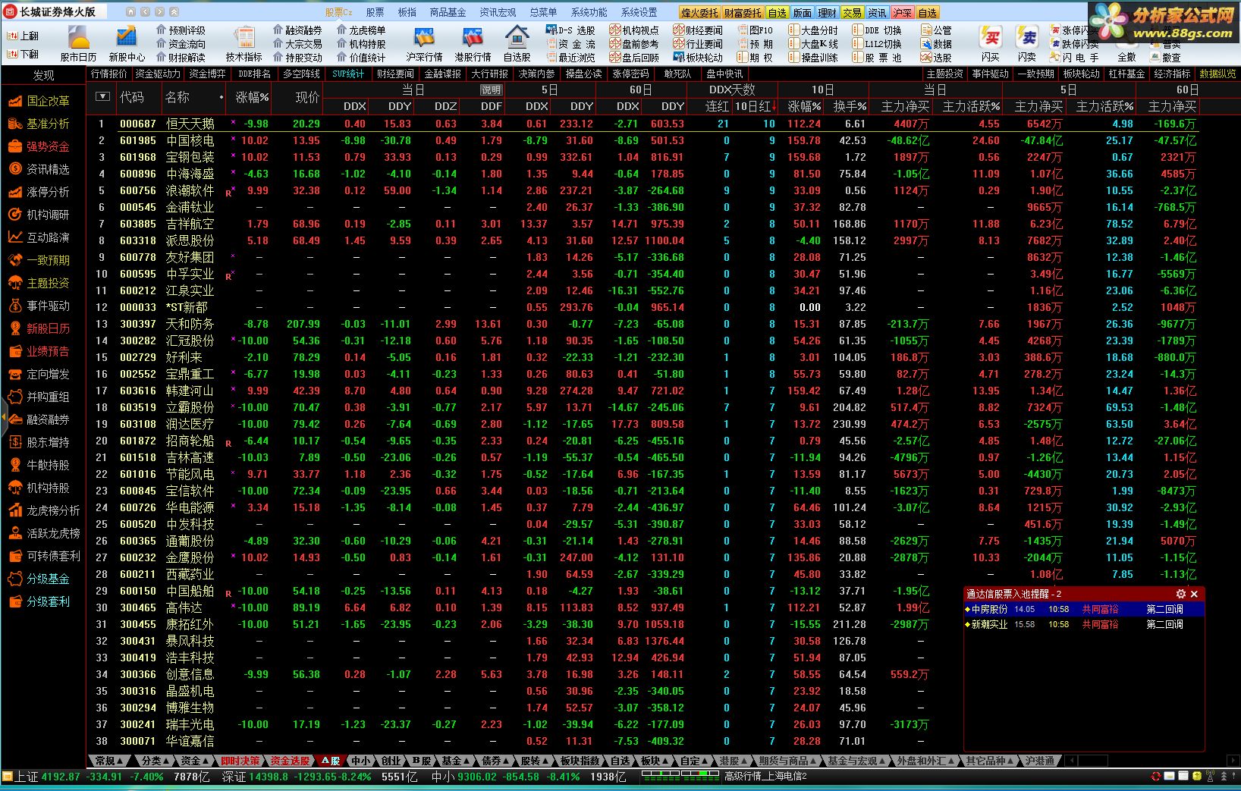
Task: Open 预测评级 toolbar item
Action: tap(181, 30)
